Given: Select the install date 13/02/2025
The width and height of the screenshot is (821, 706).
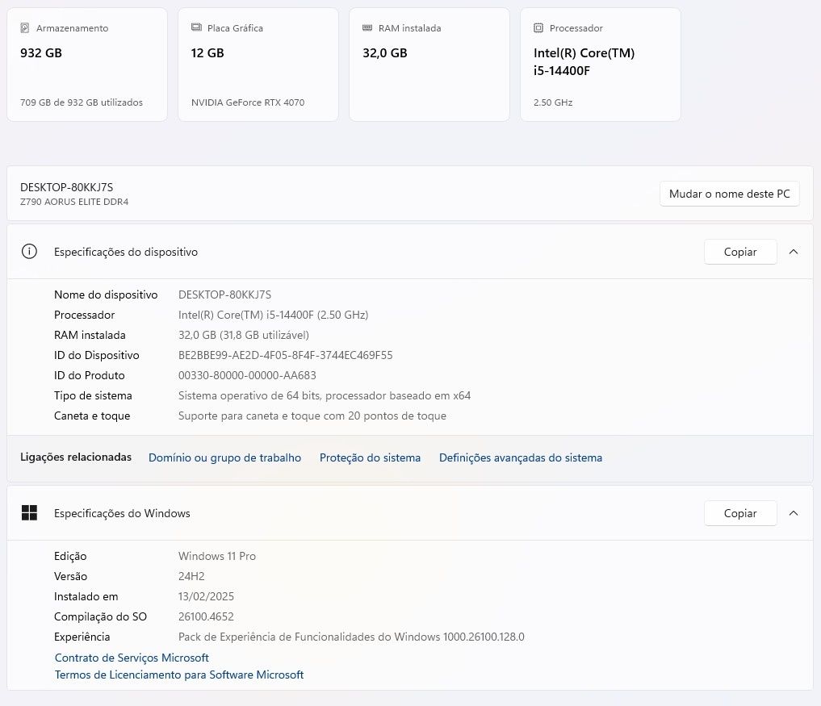Looking at the screenshot, I should point(206,596).
